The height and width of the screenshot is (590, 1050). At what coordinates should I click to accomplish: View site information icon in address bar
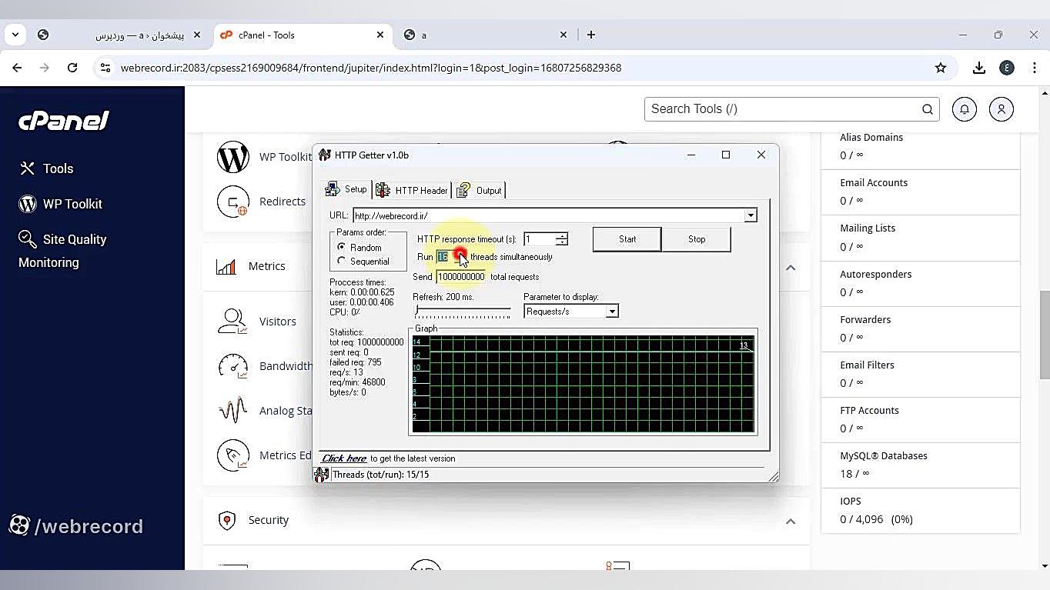click(105, 68)
